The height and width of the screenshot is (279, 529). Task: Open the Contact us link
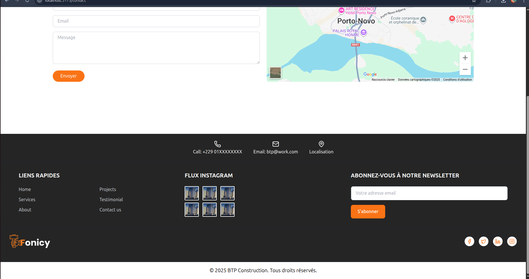point(110,210)
